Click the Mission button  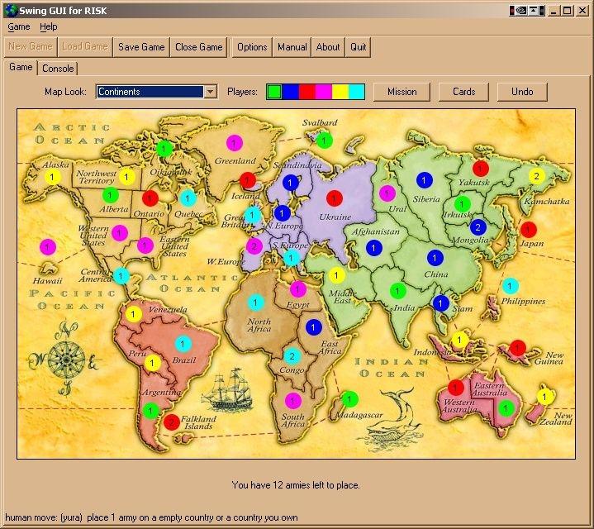click(402, 92)
